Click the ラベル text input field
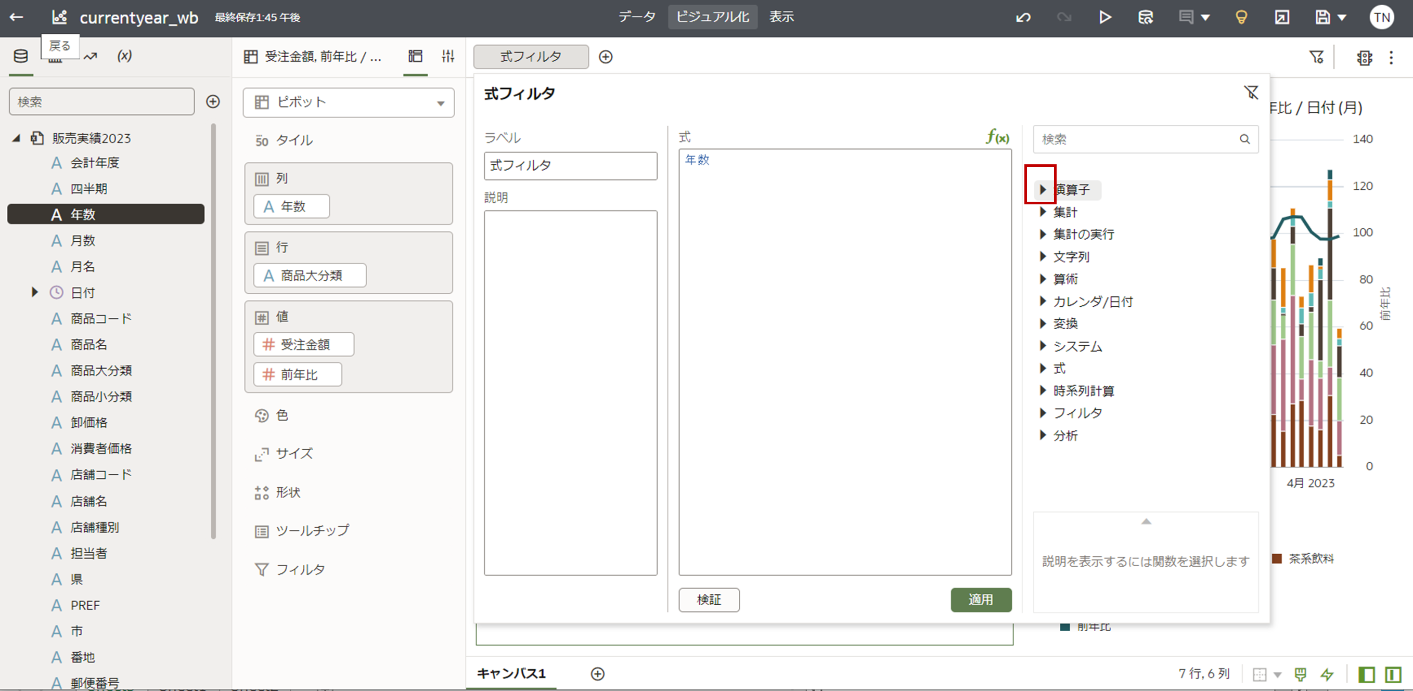The image size is (1413, 691). coord(571,166)
